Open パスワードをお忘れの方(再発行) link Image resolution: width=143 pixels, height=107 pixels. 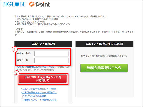click(x=40, y=92)
